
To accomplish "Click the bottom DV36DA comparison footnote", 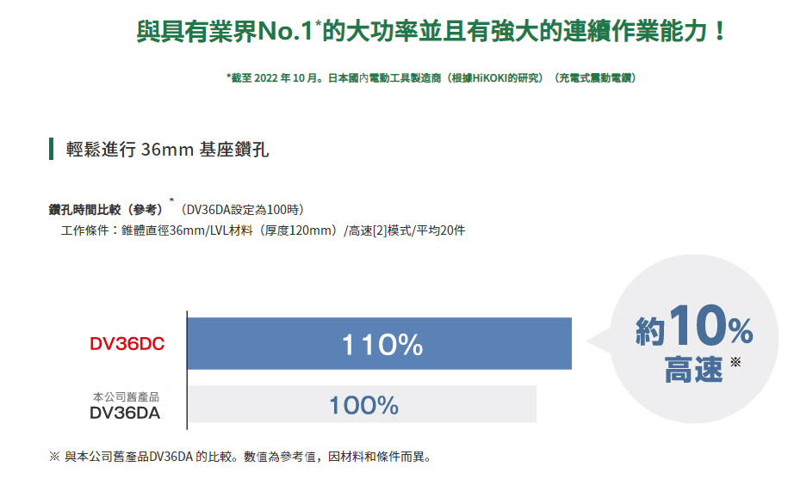I will [x=241, y=457].
